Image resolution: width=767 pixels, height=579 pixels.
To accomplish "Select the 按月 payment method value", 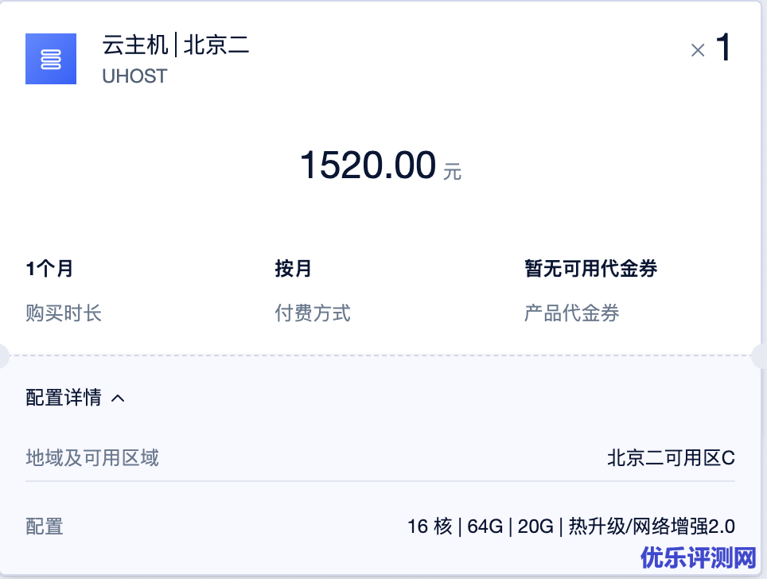I will 294,269.
